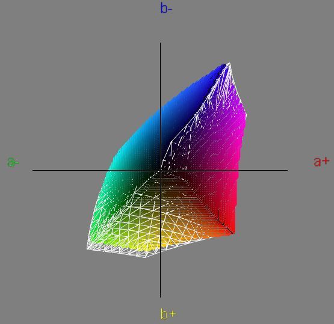Pick the deep blue region of the gamut
334x324 pixels.
point(205,83)
